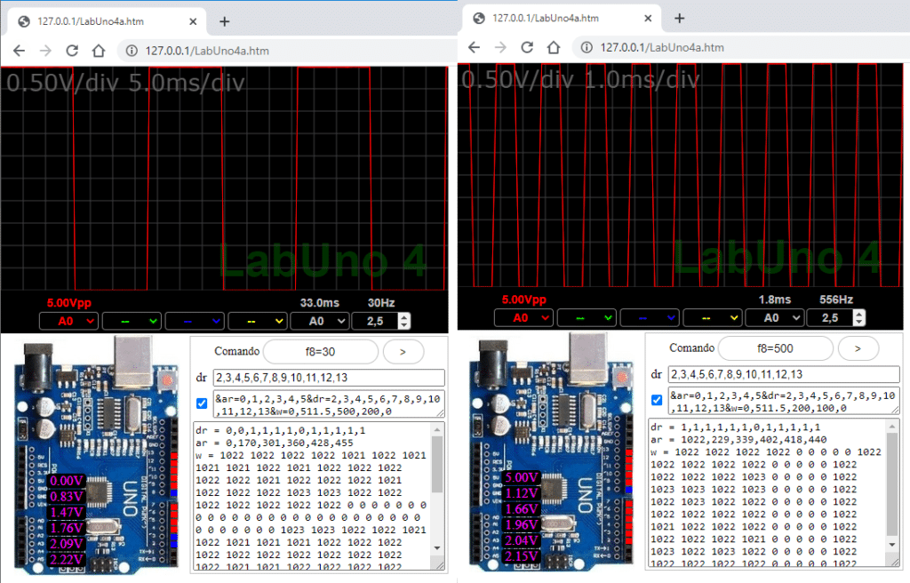Click the back arrow in the right browser window
Screen dimensions: 910x583
point(475,48)
